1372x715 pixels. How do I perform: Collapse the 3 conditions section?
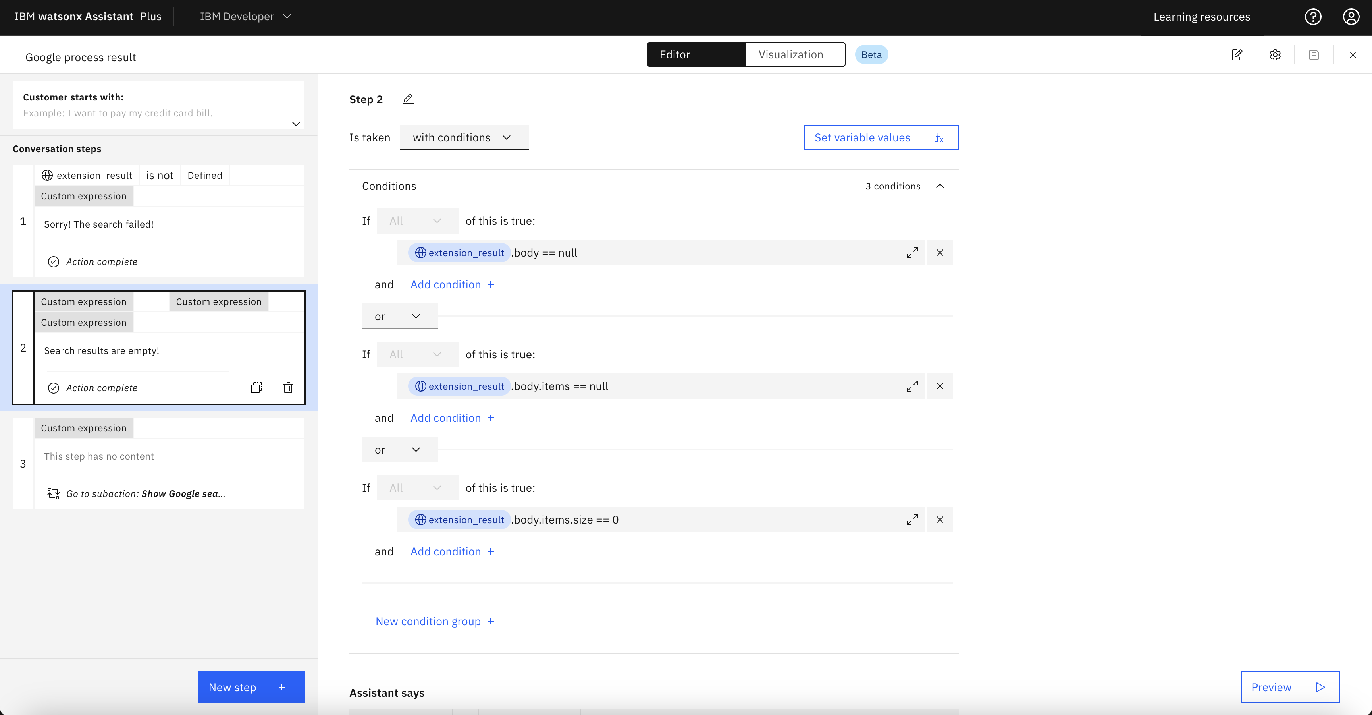(940, 186)
